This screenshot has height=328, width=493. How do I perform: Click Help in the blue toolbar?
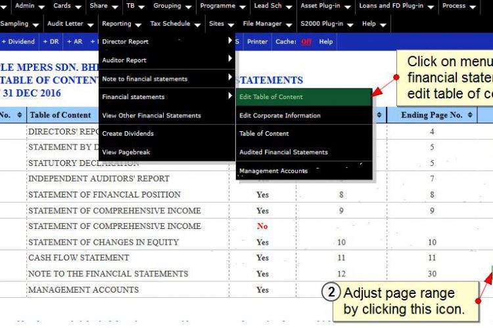coord(326,42)
